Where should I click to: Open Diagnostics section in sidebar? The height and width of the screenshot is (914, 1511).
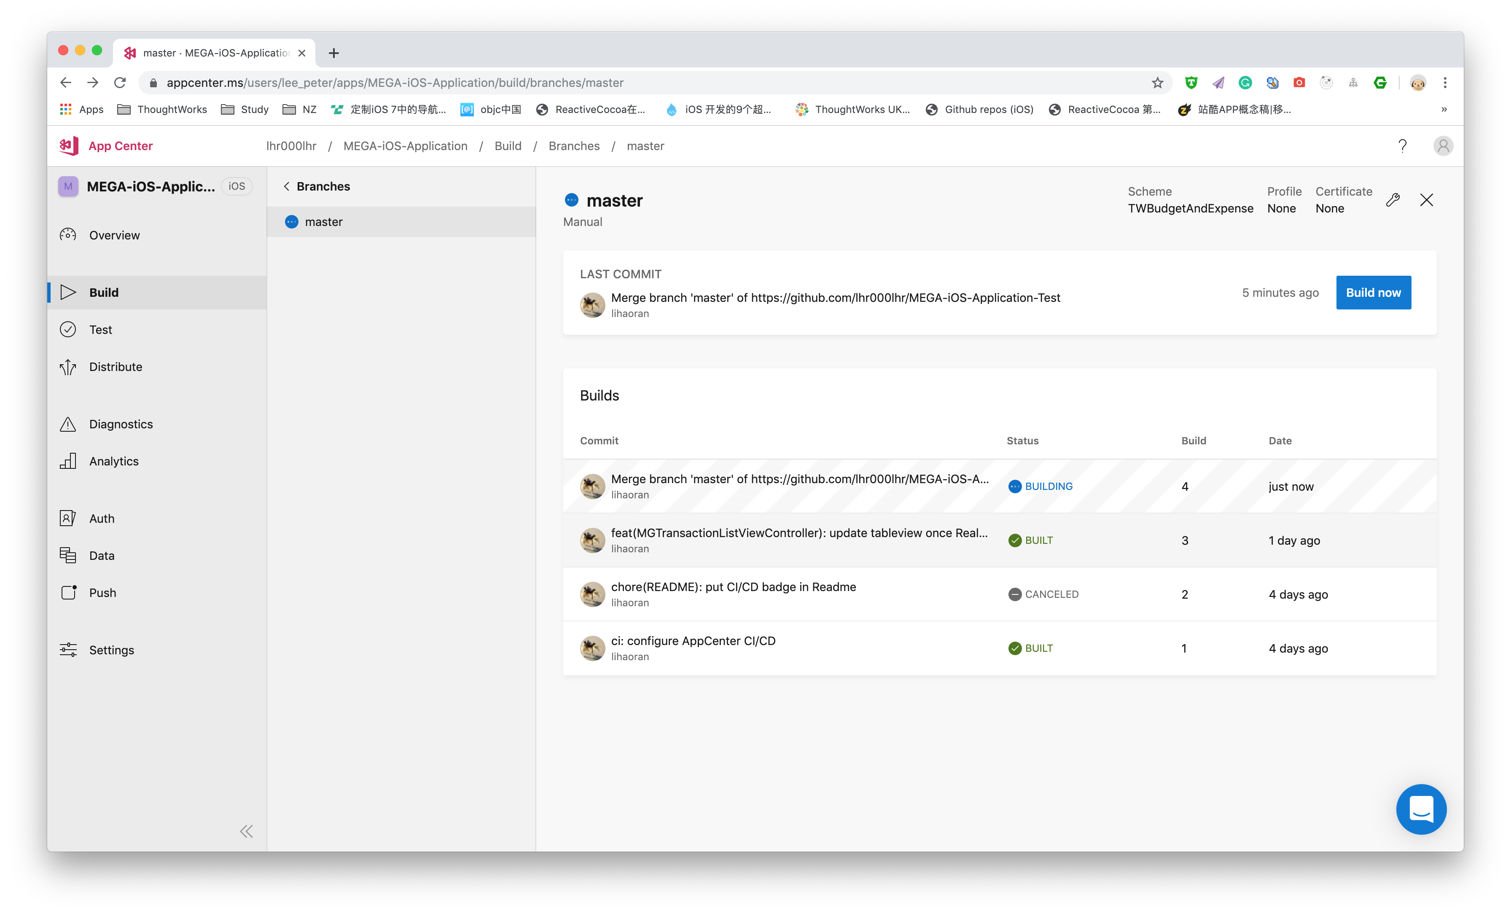(x=121, y=424)
